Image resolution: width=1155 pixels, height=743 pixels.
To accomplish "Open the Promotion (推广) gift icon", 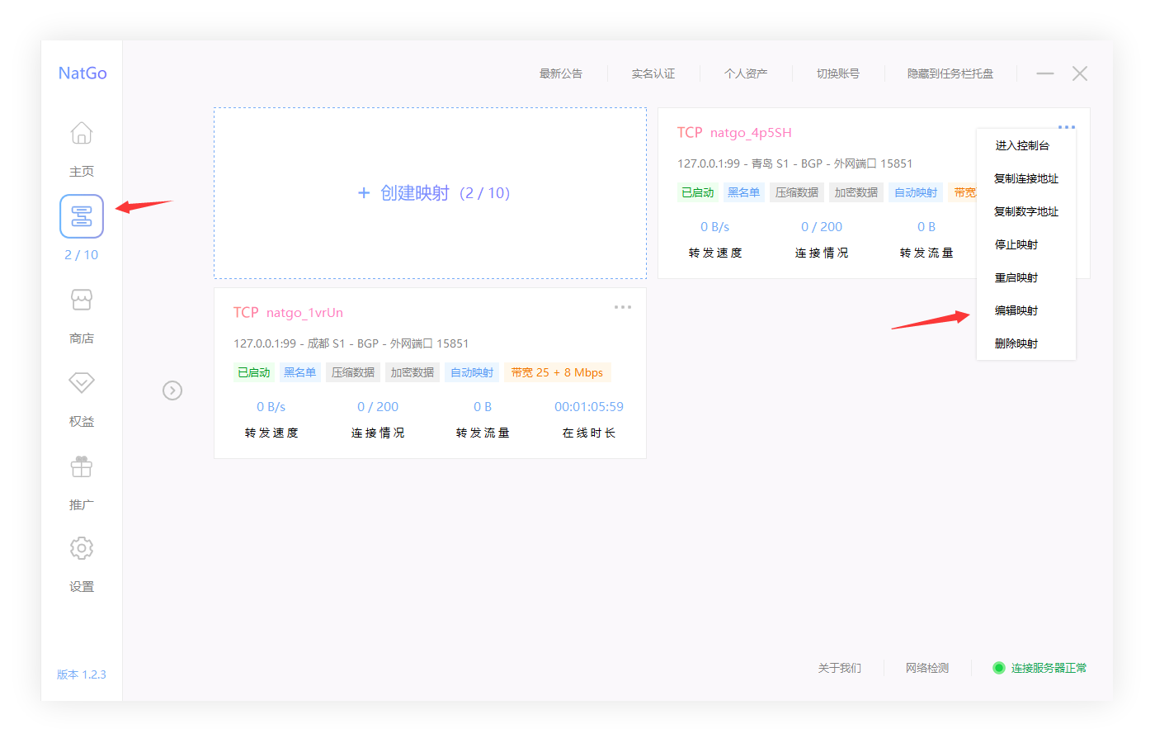I will pyautogui.click(x=82, y=466).
